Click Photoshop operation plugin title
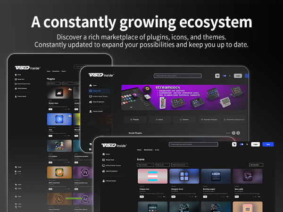The width and height of the screenshot is (283, 212). [x=82, y=156]
